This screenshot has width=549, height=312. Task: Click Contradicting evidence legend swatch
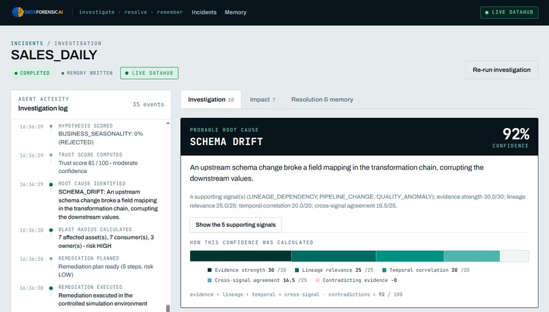pyautogui.click(x=317, y=280)
